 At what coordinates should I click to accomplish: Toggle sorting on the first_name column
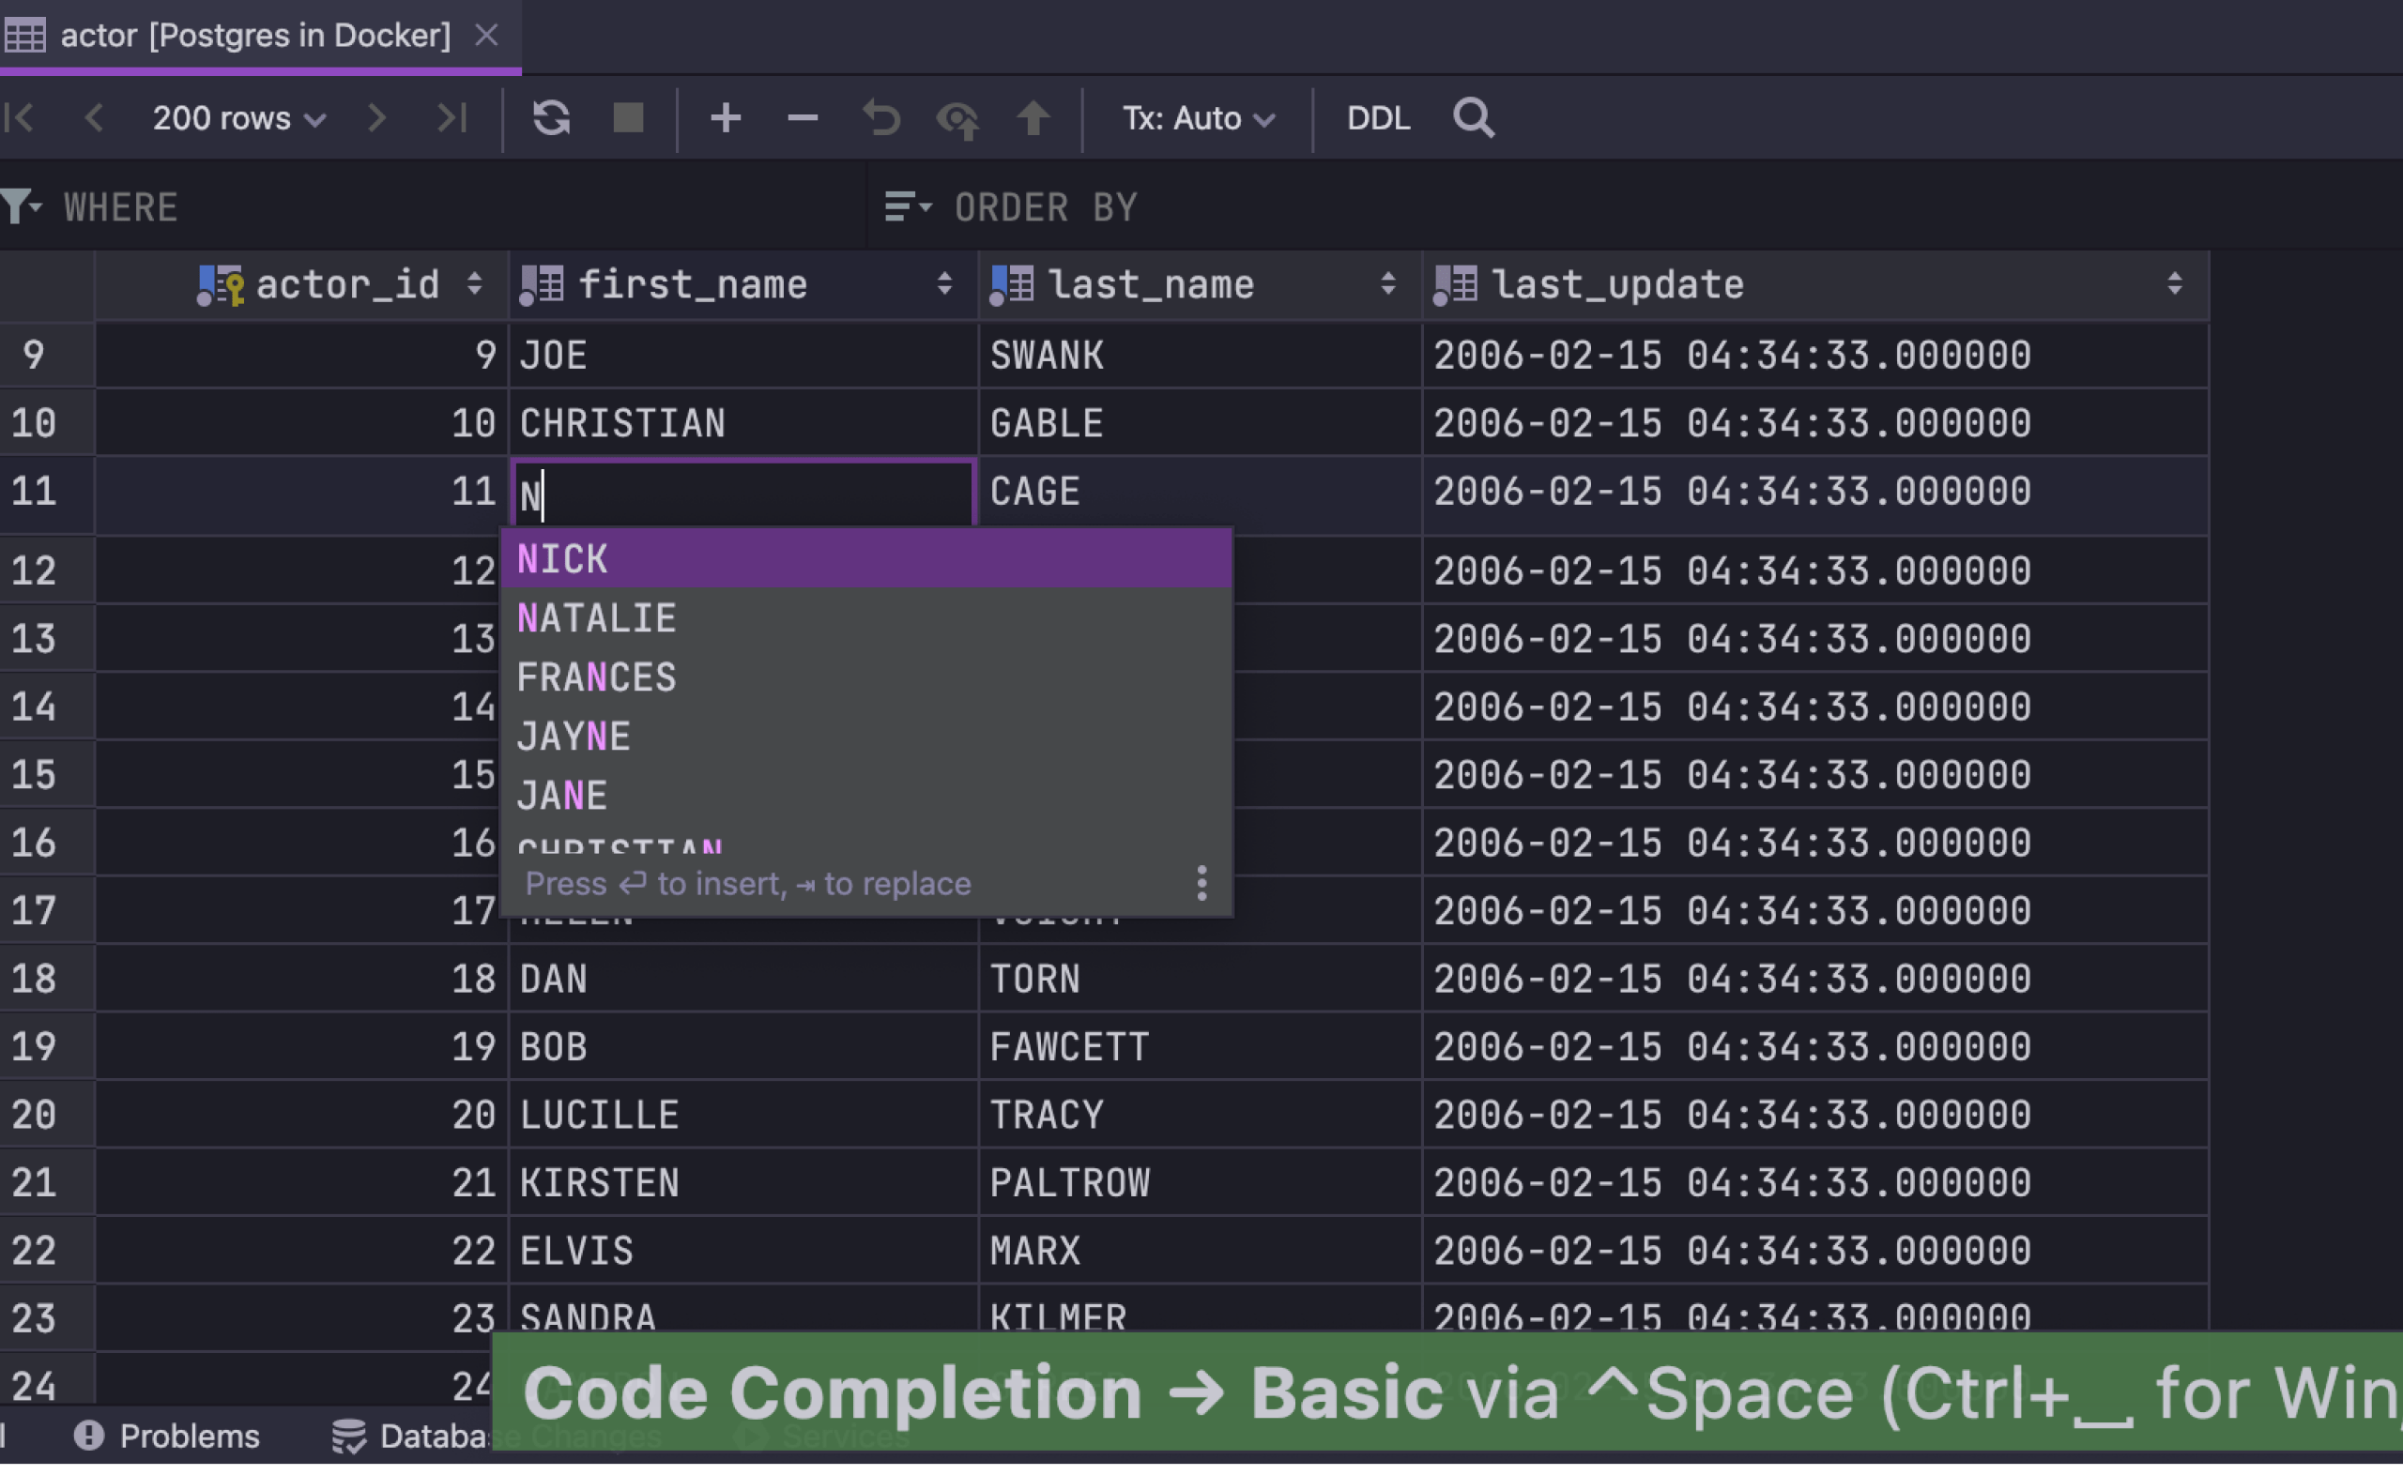(x=943, y=284)
